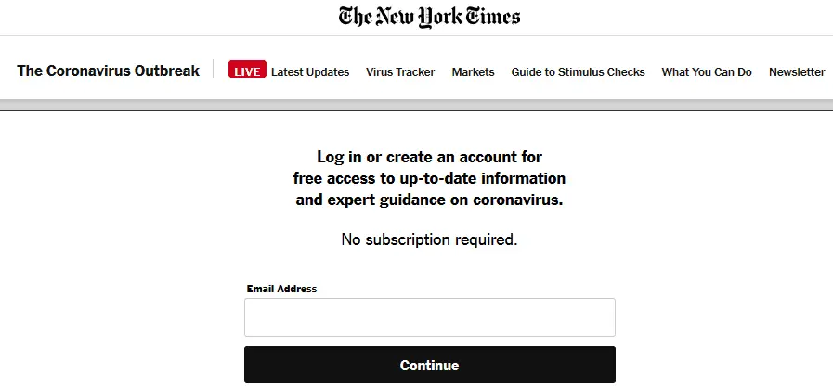
Task: Click the Email Address field label
Action: (x=281, y=289)
